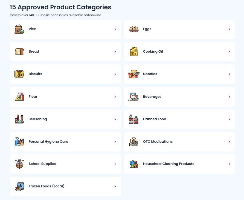Click the household cleaning products icon
The width and height of the screenshot is (244, 200).
[133, 164]
